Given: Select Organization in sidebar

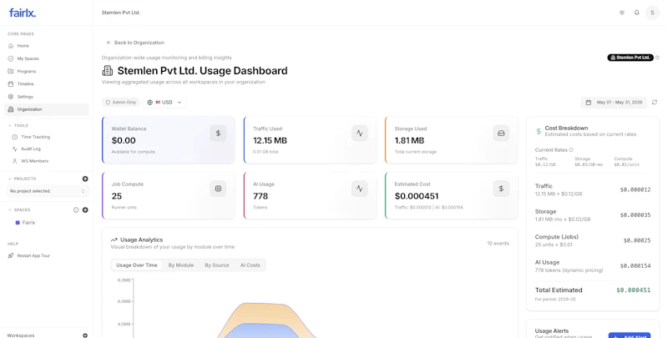Looking at the screenshot, I should [47, 109].
